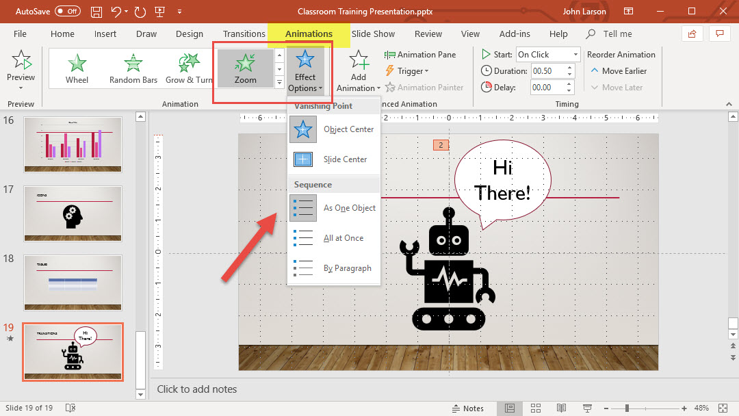The image size is (739, 416).
Task: Click the Add Animation button
Action: pyautogui.click(x=358, y=72)
